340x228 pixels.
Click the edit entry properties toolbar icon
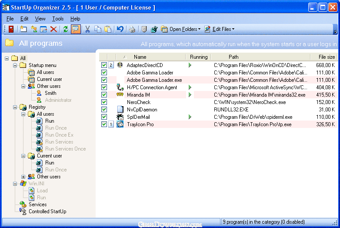pyautogui.click(x=43, y=29)
